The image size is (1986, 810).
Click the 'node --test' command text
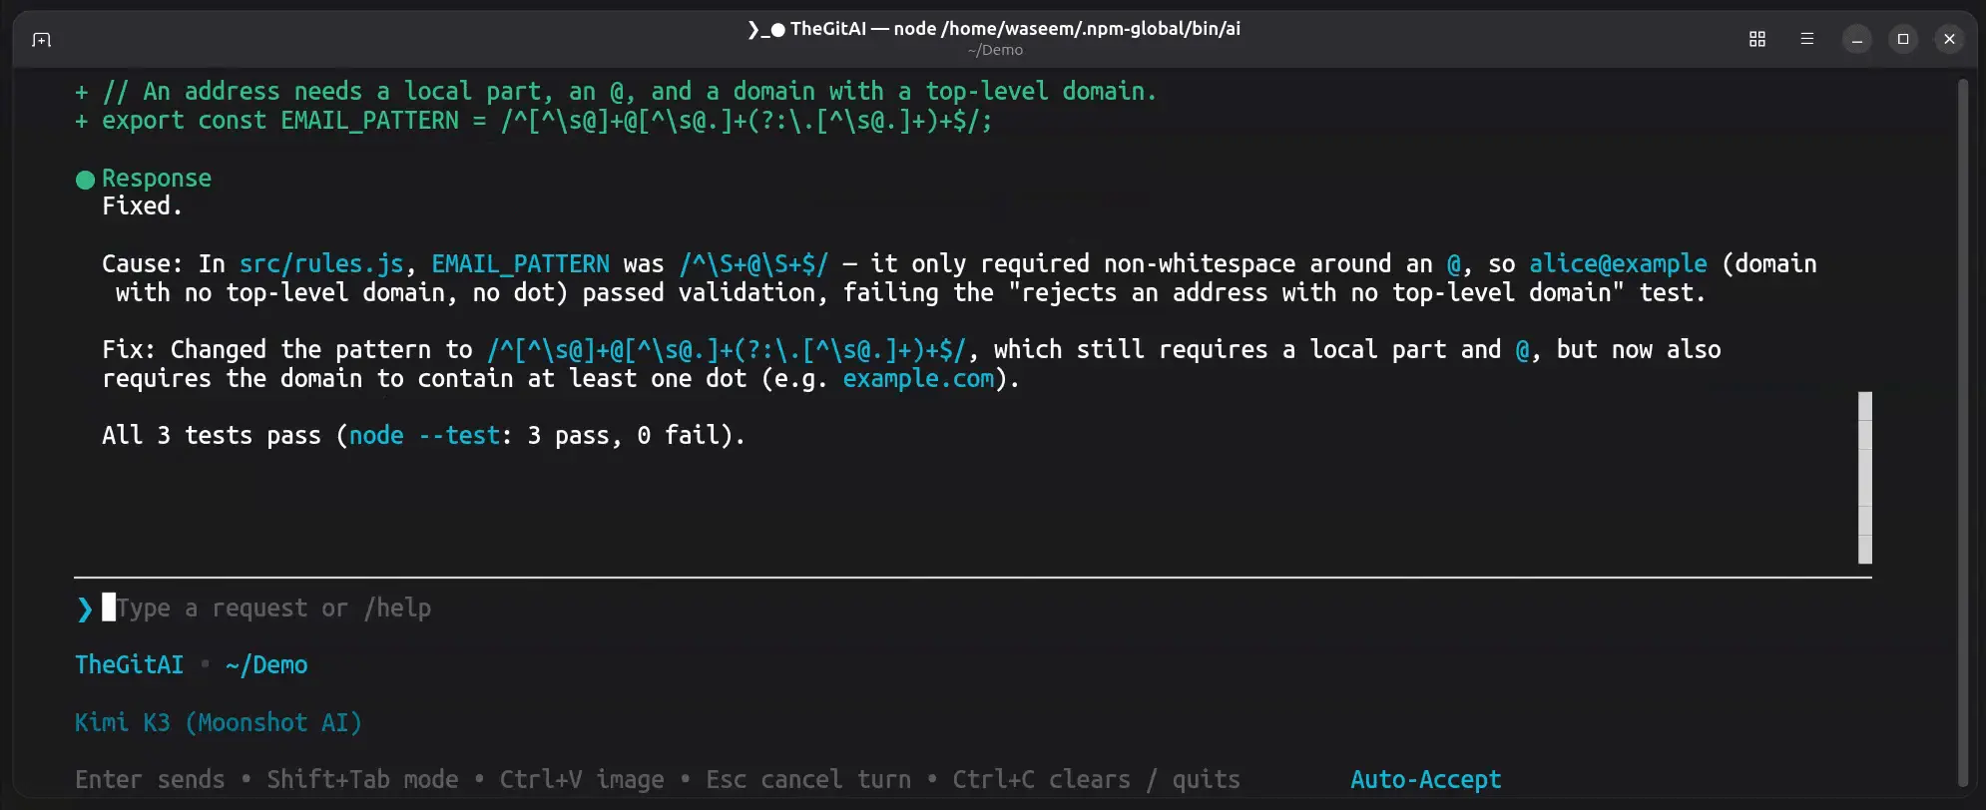coord(424,435)
